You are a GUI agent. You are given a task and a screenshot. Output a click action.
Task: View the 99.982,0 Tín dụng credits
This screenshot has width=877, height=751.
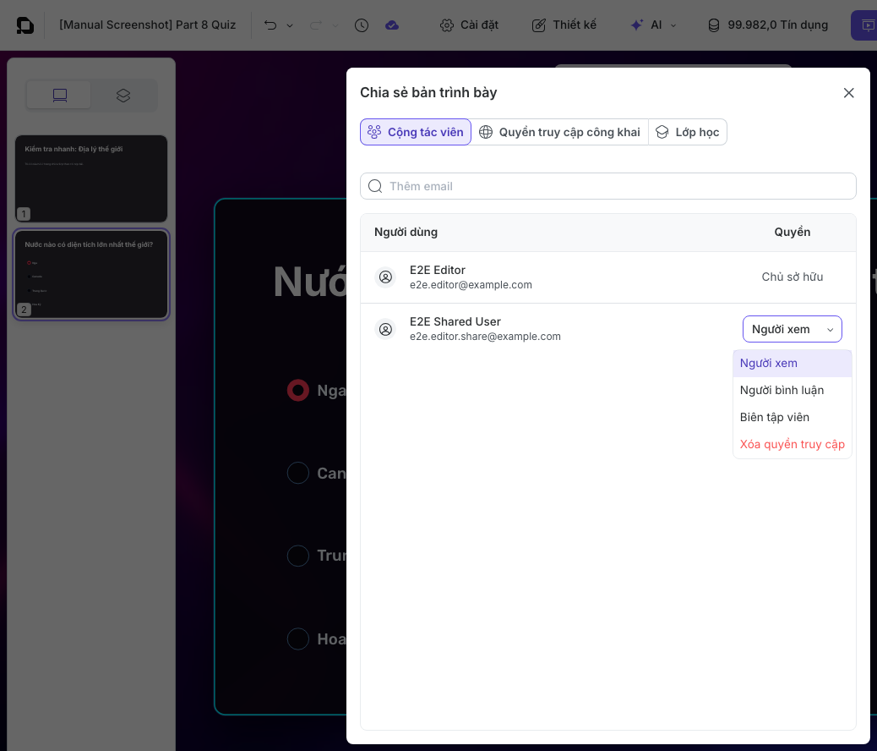[x=768, y=25]
